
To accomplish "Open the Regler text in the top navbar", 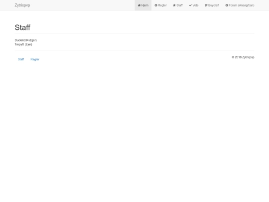I will coord(162,5).
